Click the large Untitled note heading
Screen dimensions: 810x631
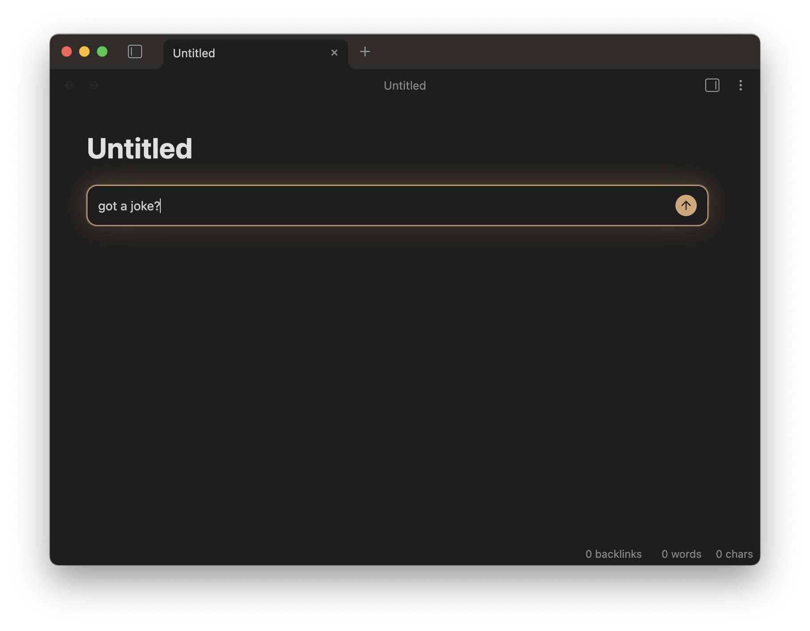[x=139, y=149]
